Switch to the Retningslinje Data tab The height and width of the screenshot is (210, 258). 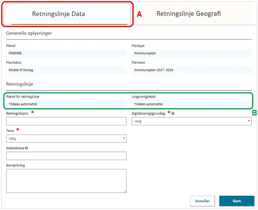(x=58, y=14)
